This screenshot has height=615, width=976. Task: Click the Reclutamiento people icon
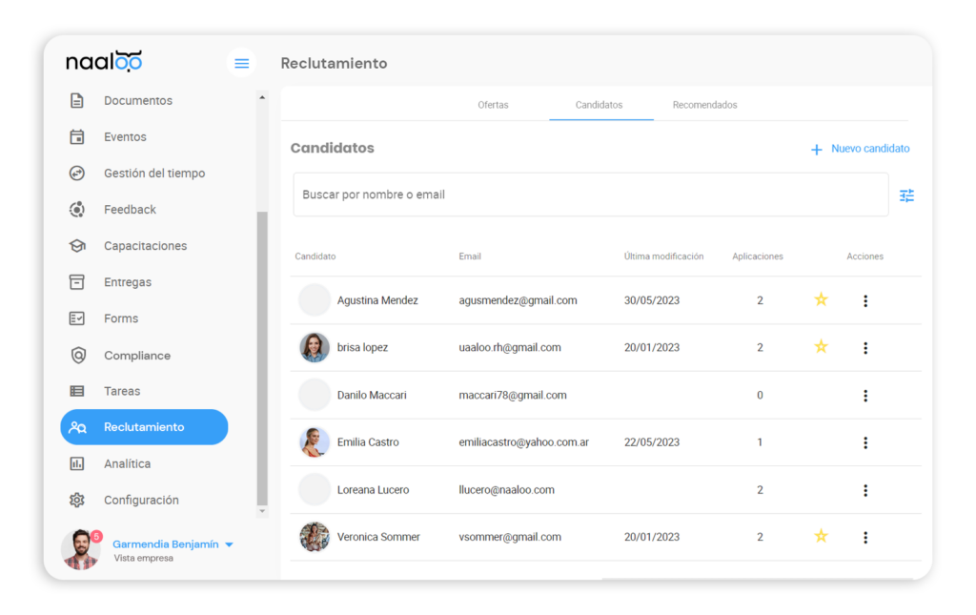pyautogui.click(x=78, y=427)
